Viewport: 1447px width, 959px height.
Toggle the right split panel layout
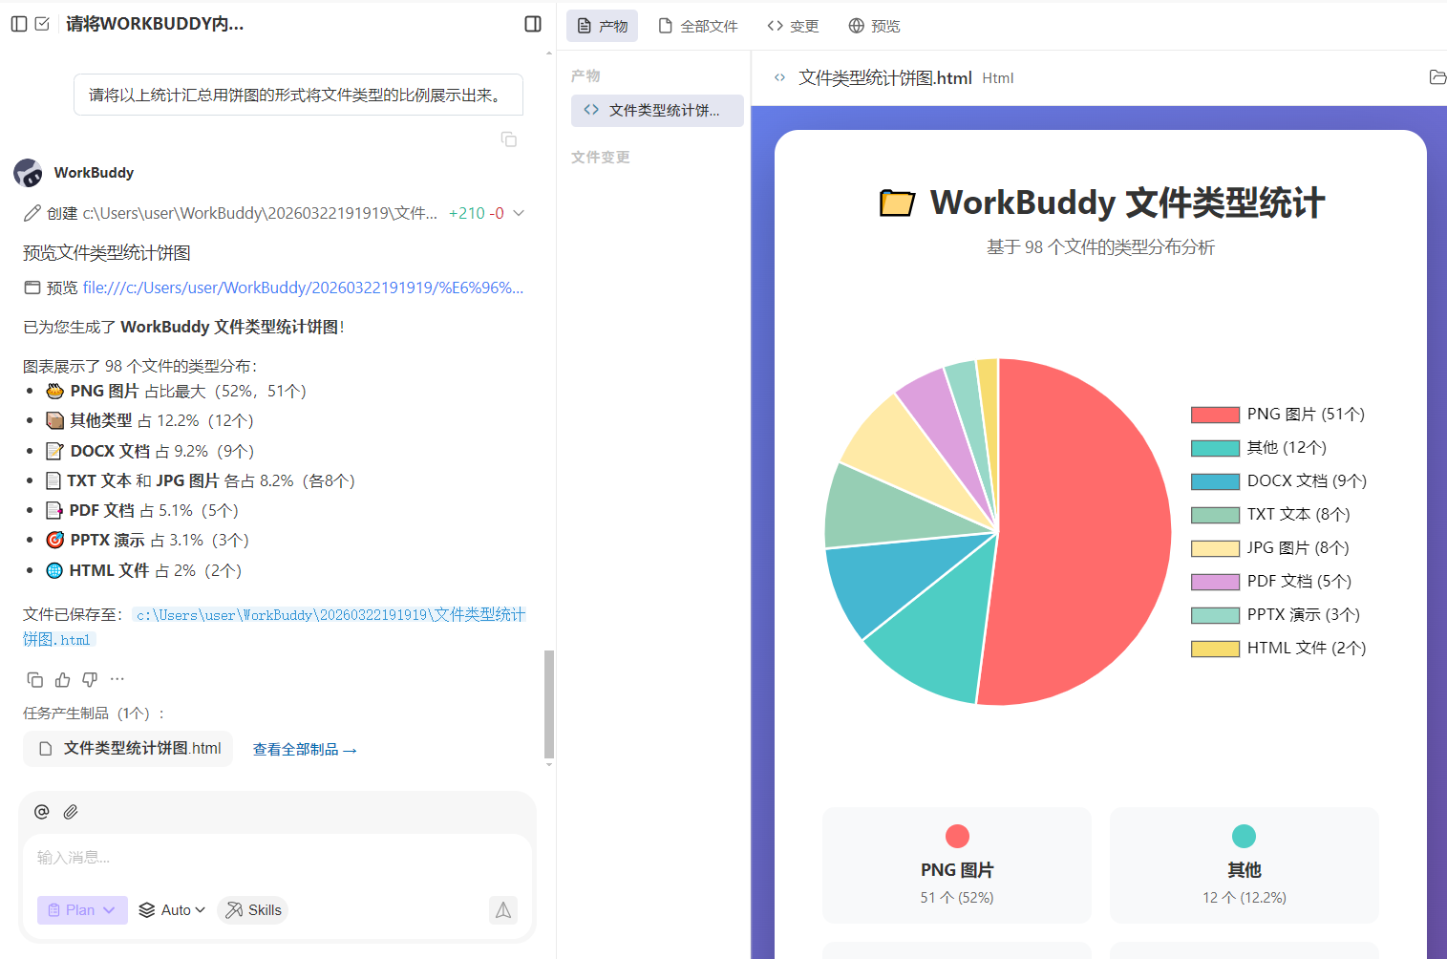pos(532,23)
